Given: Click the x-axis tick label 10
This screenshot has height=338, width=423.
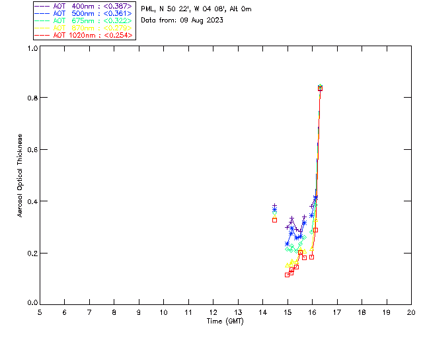Looking at the screenshot, I should [163, 312].
